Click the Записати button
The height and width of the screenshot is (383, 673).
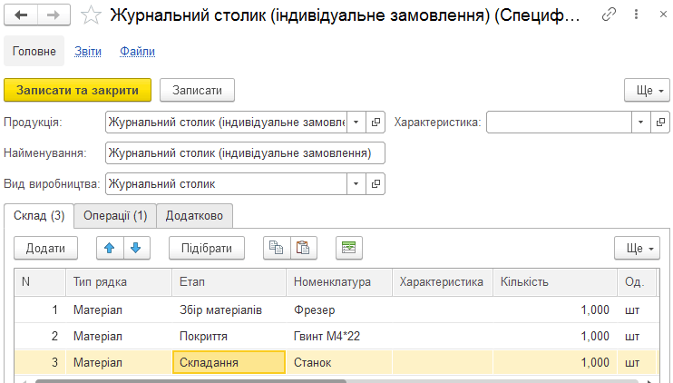click(x=197, y=90)
